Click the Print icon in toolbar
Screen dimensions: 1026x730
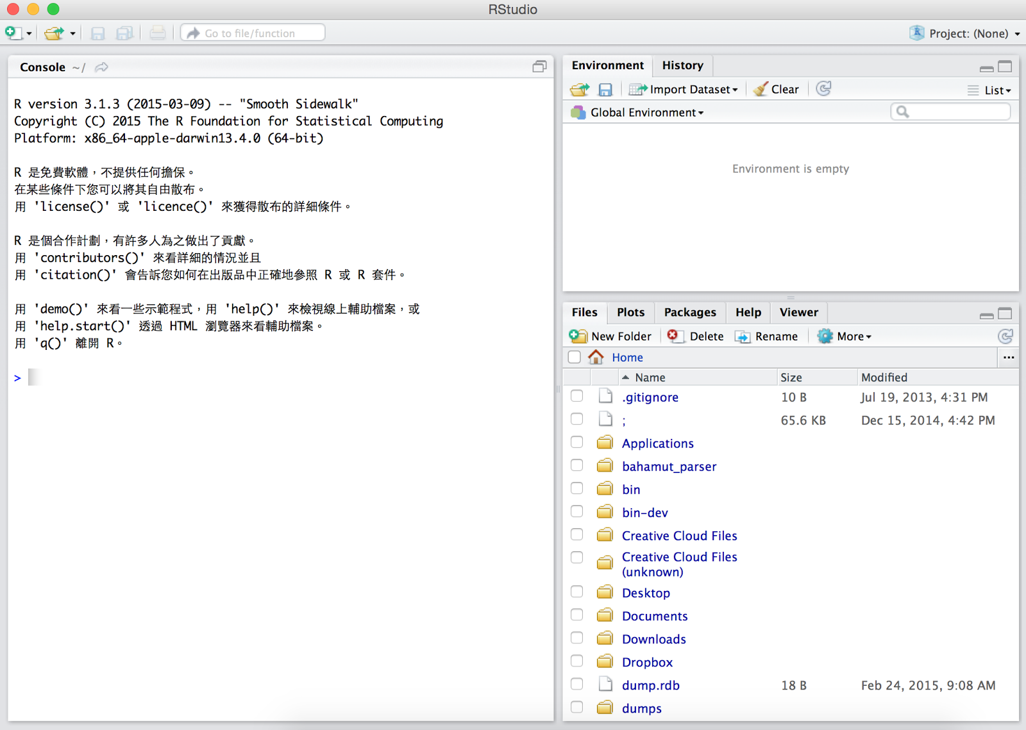(x=157, y=33)
